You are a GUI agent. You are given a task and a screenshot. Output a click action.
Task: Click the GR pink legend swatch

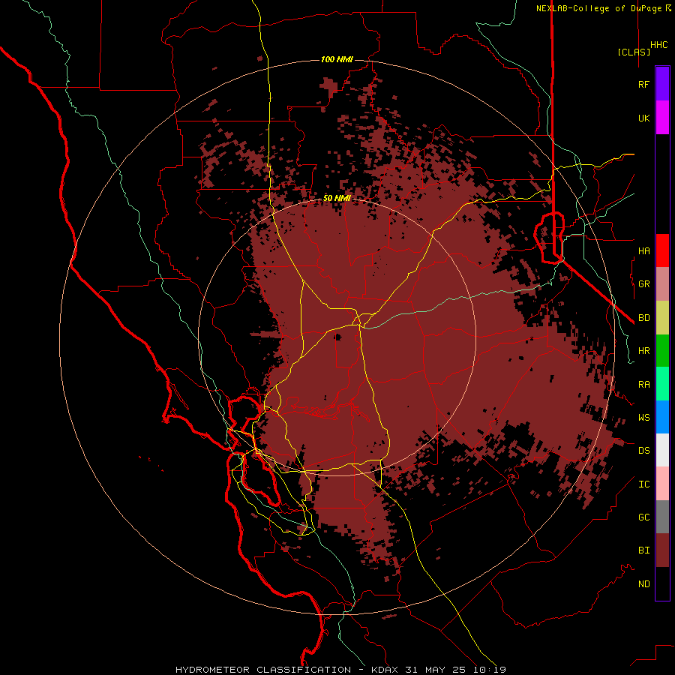662,284
